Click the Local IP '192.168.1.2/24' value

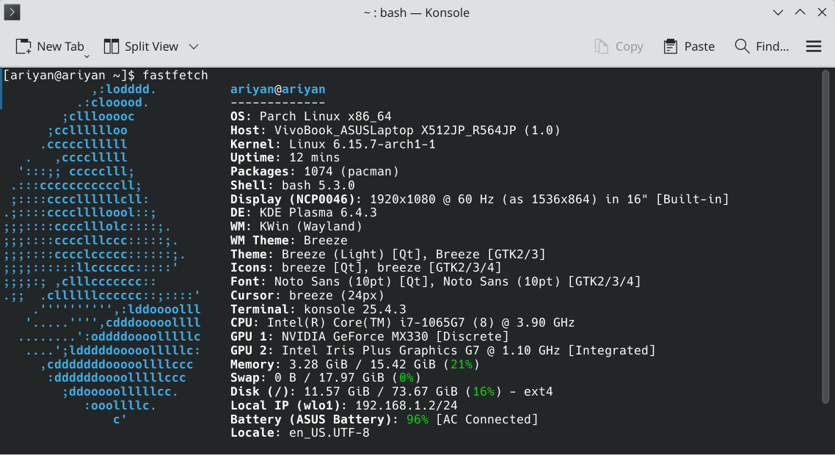[406, 405]
